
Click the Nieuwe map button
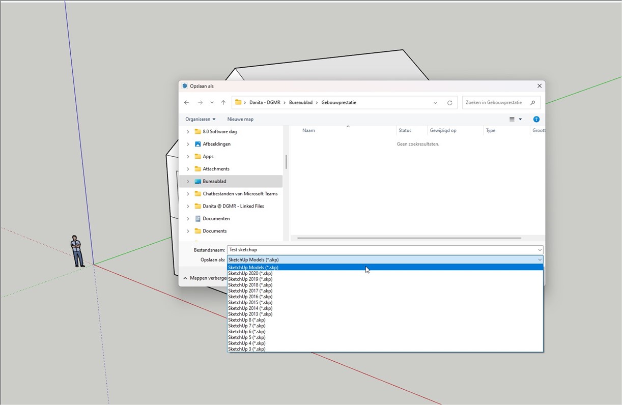(x=240, y=119)
